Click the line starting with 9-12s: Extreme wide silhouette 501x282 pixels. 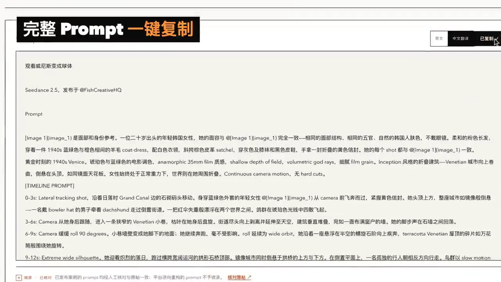click(258, 257)
